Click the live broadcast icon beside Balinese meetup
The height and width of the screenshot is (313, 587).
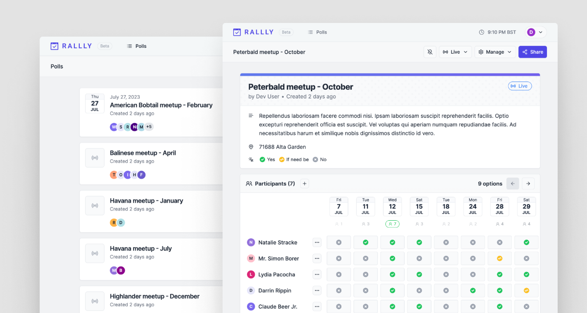(94, 158)
